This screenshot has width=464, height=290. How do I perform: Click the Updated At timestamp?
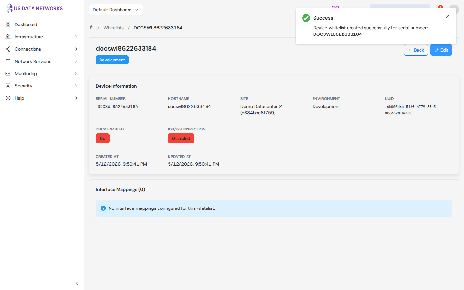click(193, 164)
